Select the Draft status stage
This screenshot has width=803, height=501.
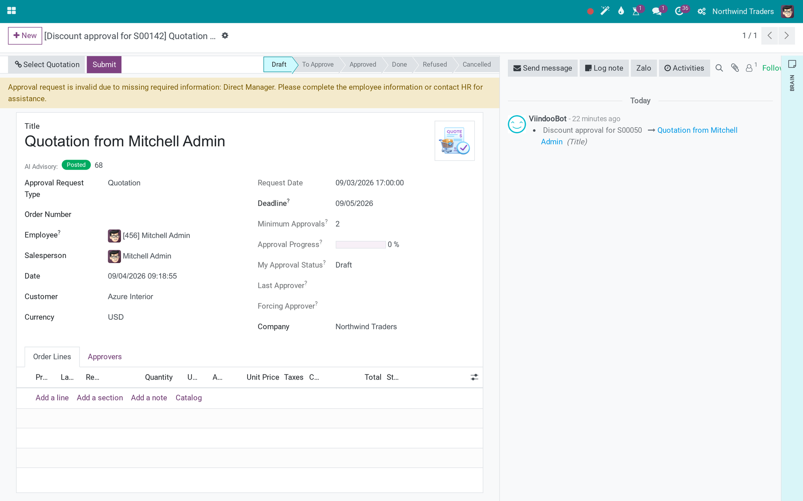click(279, 64)
